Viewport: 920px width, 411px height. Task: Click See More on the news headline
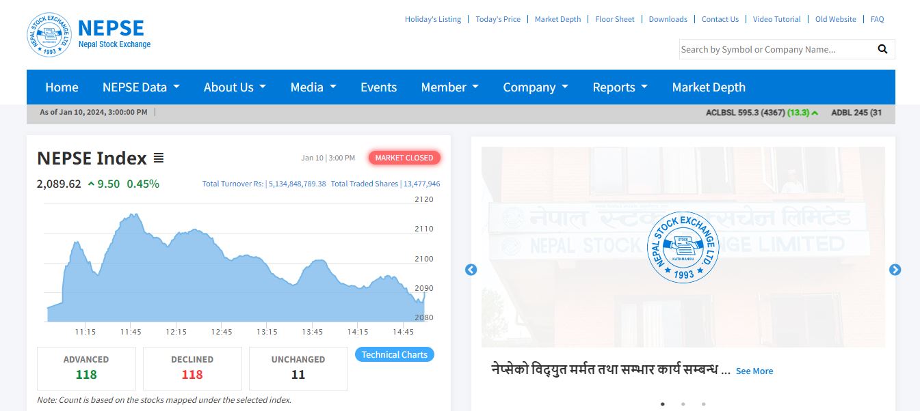pyautogui.click(x=754, y=371)
